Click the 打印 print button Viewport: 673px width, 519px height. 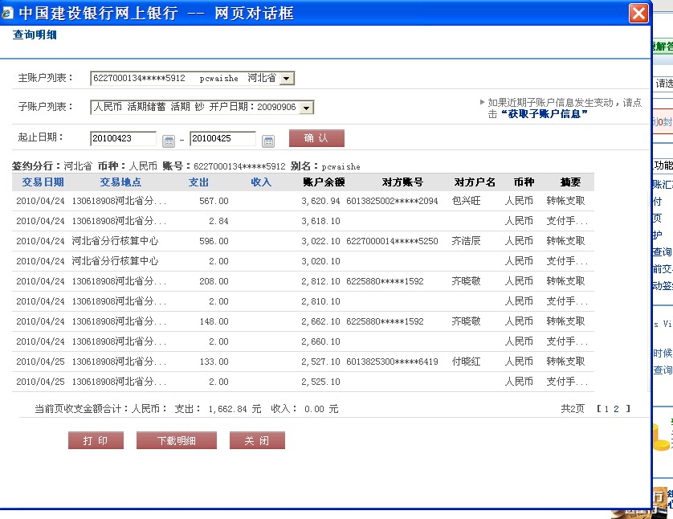tap(96, 440)
